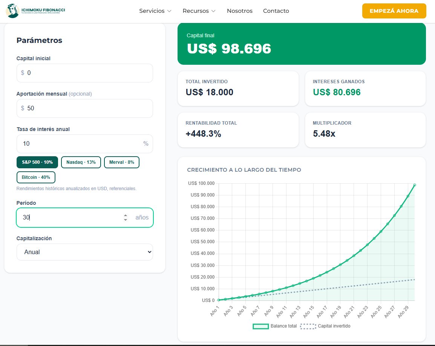Screen dimensions: 435x346
Task: Click the Ichimoku Fibonacci logo
Action: (x=35, y=11)
